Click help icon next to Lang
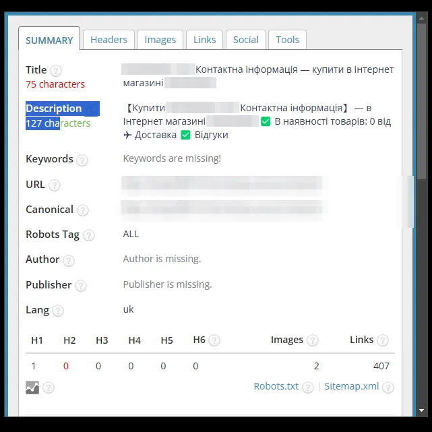 tap(58, 311)
